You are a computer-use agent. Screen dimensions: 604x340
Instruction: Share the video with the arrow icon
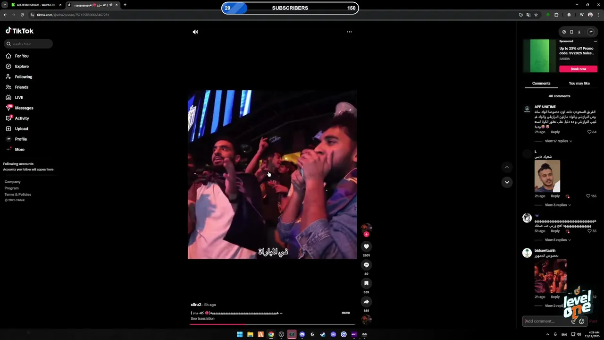366,302
